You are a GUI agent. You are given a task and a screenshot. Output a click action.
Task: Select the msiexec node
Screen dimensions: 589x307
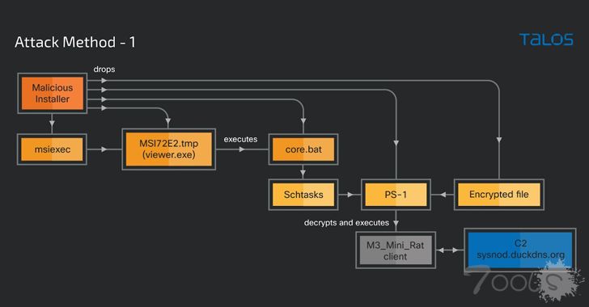click(52, 149)
